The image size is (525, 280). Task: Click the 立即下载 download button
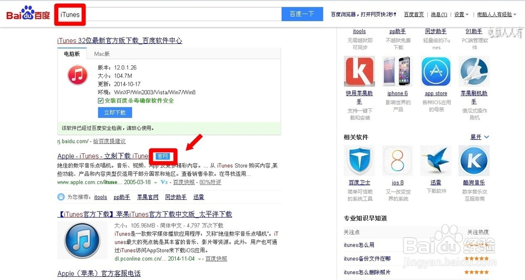pos(115,113)
